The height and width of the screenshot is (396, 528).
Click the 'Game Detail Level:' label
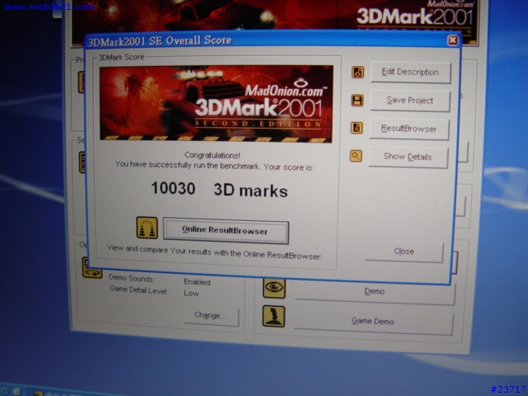click(138, 290)
